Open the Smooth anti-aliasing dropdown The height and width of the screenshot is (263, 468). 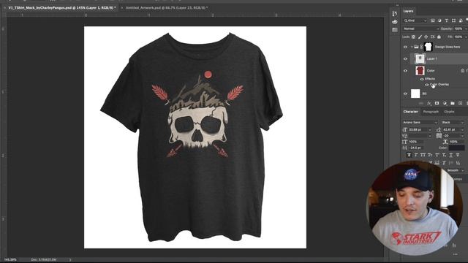point(455,170)
